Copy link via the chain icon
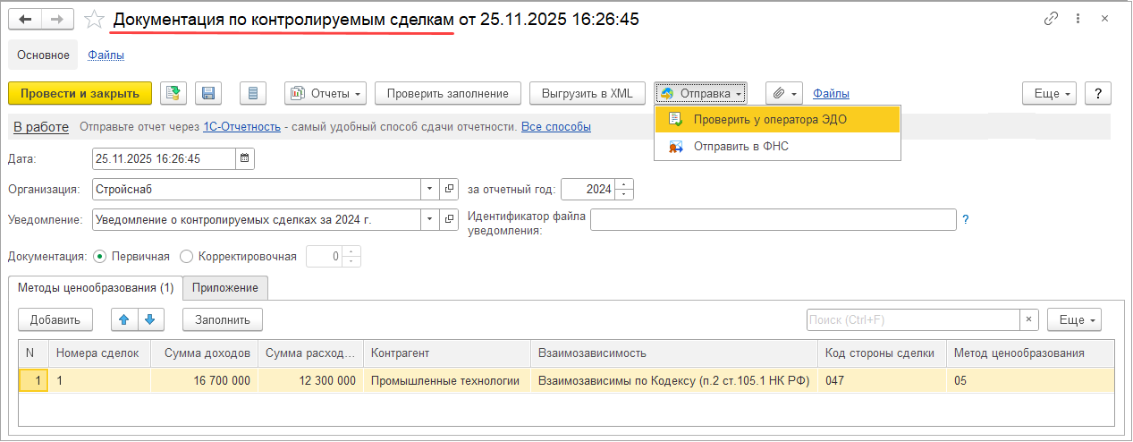This screenshot has width=1133, height=442. pos(1052,19)
